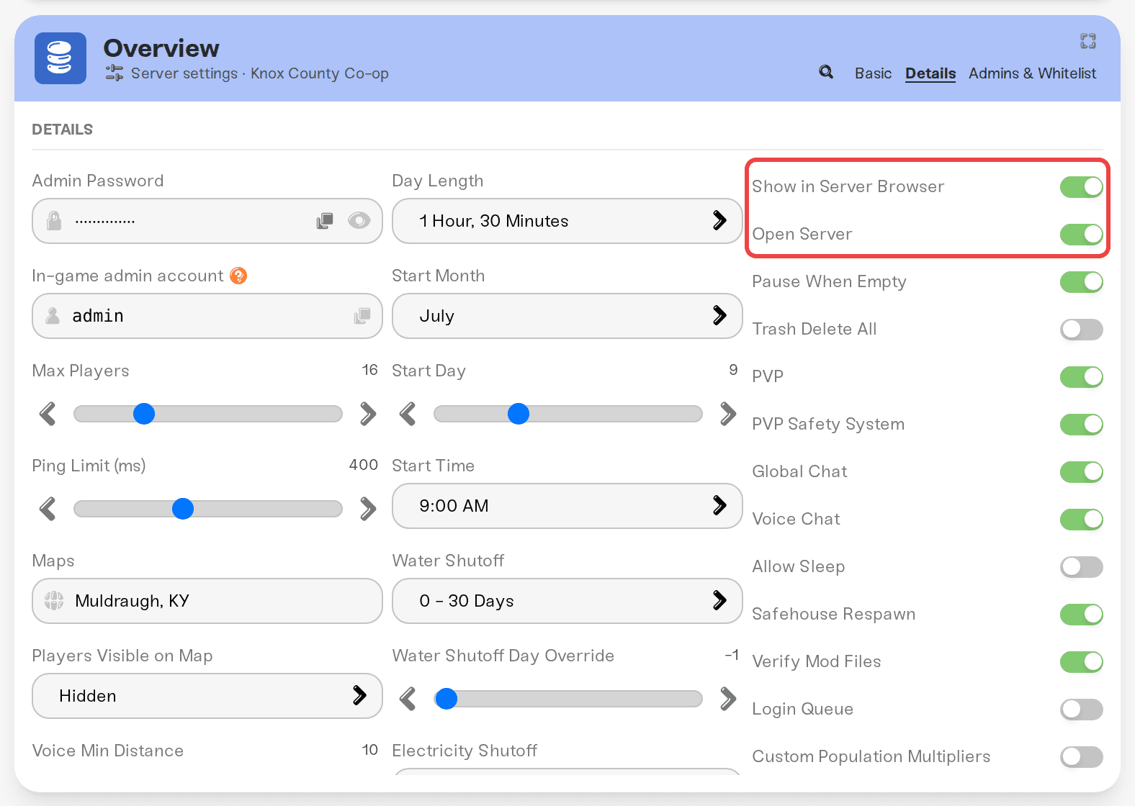Click the server settings sliders icon
The height and width of the screenshot is (806, 1135).
click(115, 73)
